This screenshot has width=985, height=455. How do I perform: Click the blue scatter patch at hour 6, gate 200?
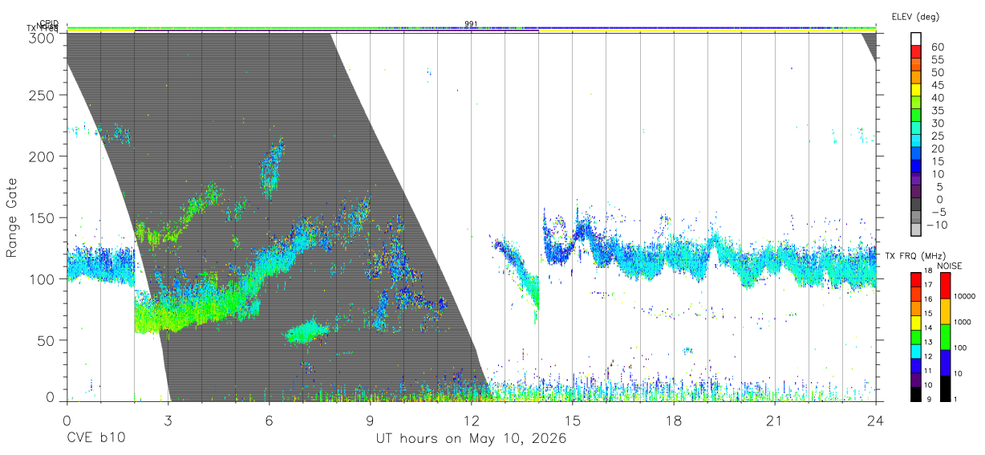click(272, 168)
